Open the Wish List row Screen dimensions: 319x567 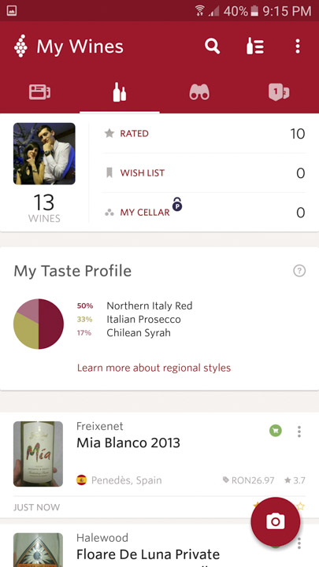pos(204,172)
